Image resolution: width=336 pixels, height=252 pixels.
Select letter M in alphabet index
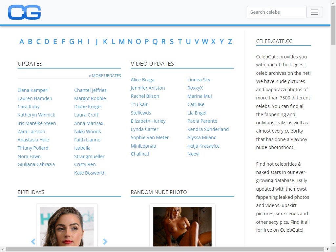pyautogui.click(x=121, y=42)
